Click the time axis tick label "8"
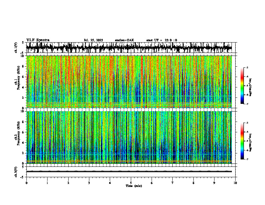 193,183
